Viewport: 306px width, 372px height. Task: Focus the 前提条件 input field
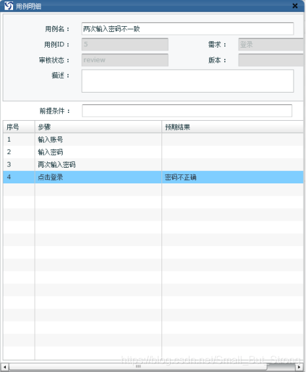point(187,110)
